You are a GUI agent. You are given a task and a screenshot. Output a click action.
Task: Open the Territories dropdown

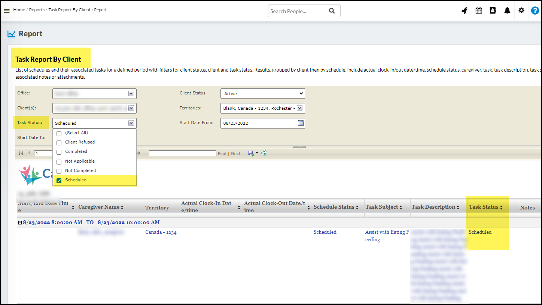coord(300,108)
